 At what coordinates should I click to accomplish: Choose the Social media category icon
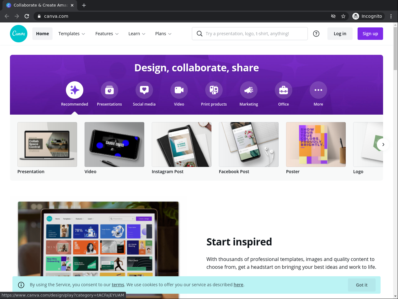(144, 90)
